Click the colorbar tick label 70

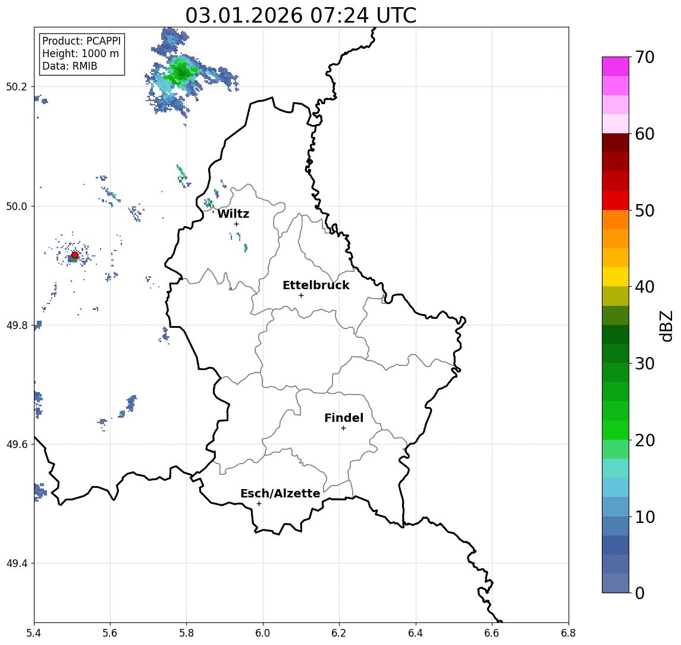coord(645,57)
